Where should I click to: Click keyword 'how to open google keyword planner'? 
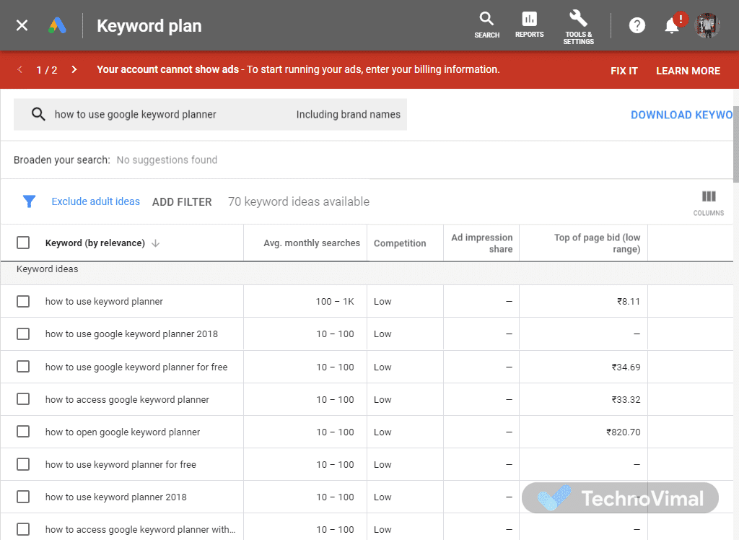click(x=123, y=432)
